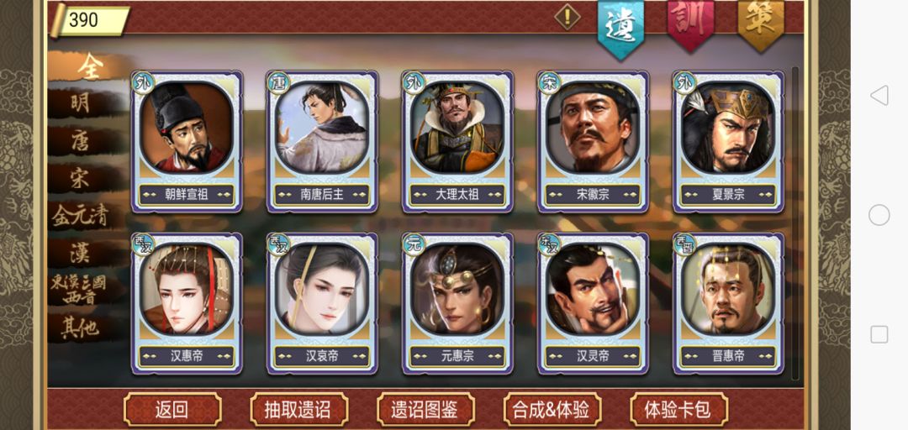The image size is (908, 430).
Task: Select the 全 category filter
Action: [90, 67]
